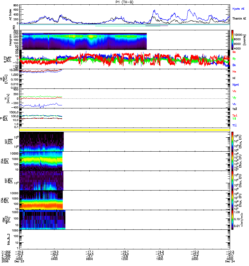Select the red "Ne" density legend label
The width and height of the screenshot is (249, 266).
click(x=234, y=71)
